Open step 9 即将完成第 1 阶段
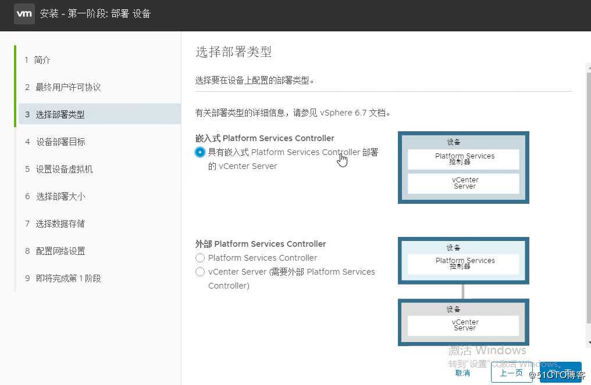The image size is (591, 385). [x=63, y=278]
